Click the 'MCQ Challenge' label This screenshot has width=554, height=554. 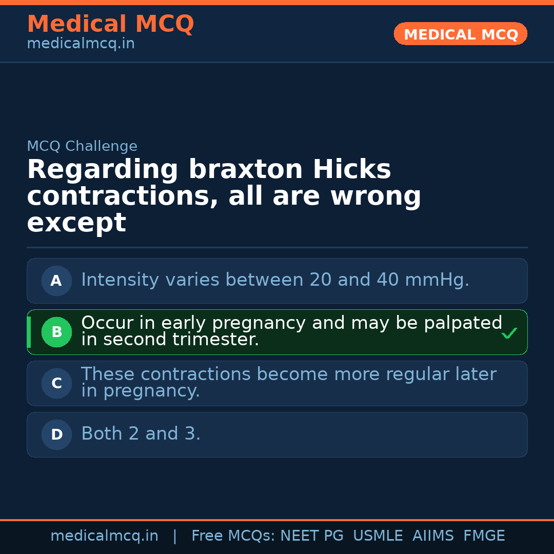[x=82, y=146]
